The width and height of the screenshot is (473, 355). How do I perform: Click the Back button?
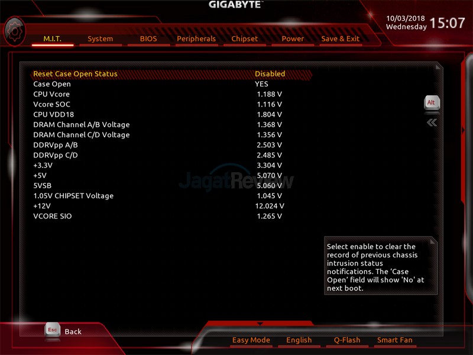point(73,332)
